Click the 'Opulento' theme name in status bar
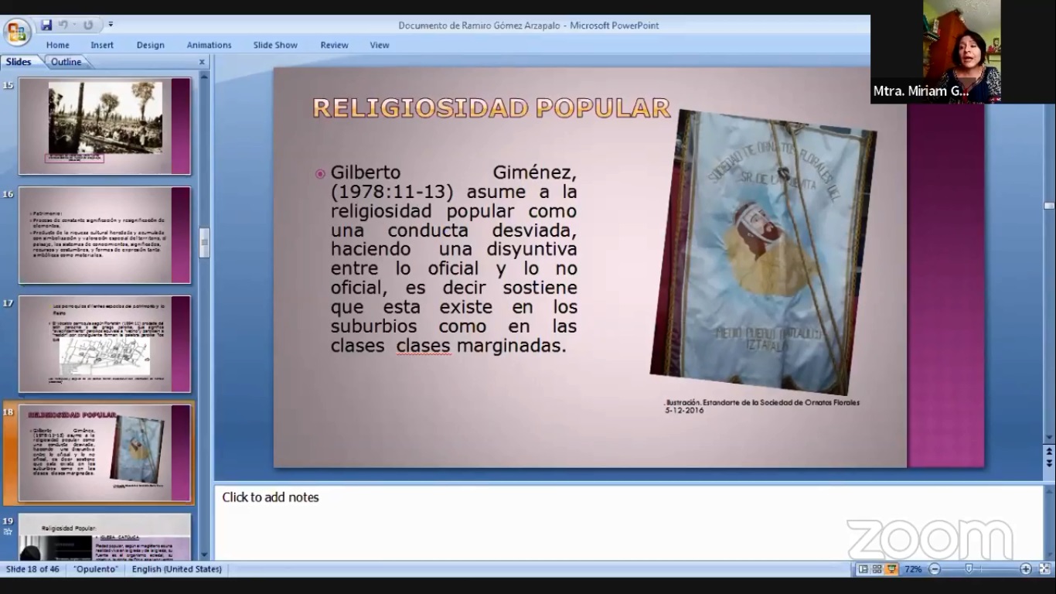Screen dimensions: 1056x594 pos(97,569)
